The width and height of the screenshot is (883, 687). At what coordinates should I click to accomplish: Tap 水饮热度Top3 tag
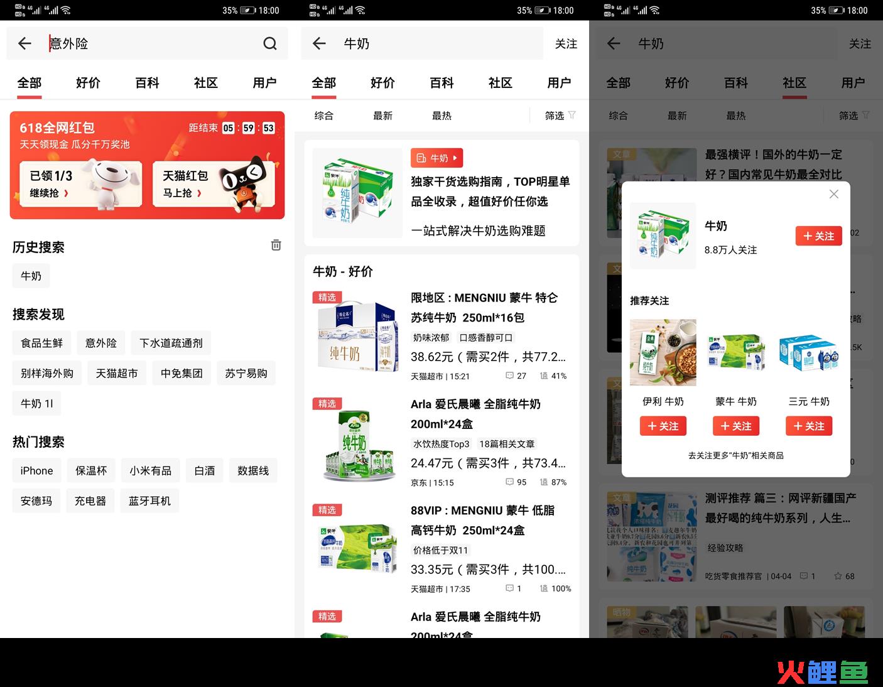[x=441, y=443]
